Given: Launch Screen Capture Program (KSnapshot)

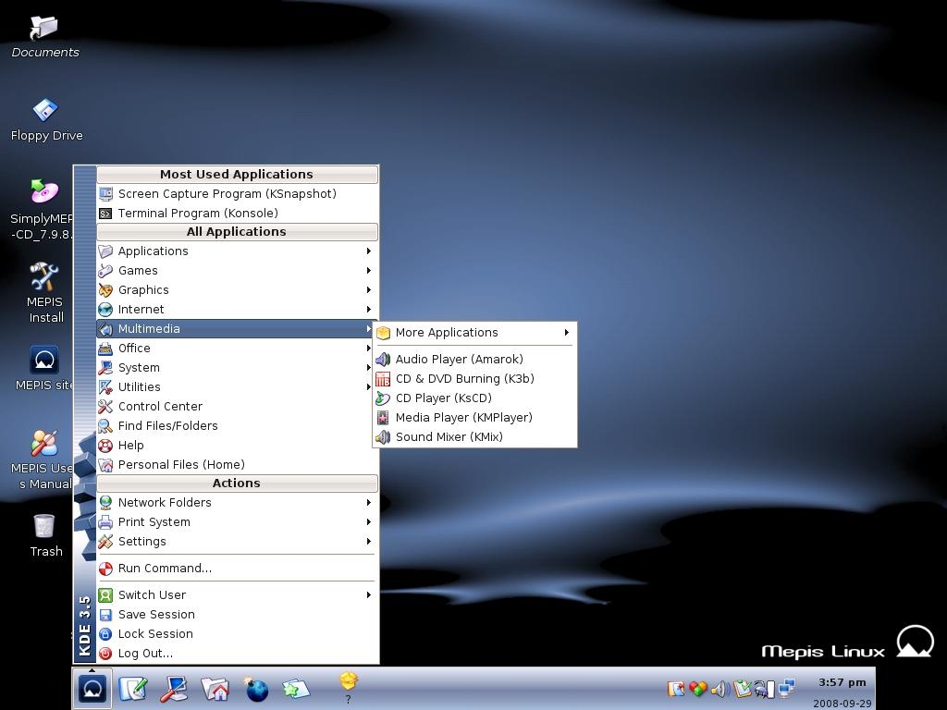Looking at the screenshot, I should click(x=238, y=194).
